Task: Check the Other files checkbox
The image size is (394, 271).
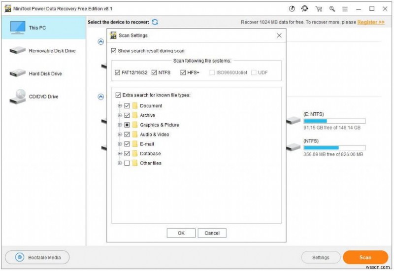Action: [127, 163]
